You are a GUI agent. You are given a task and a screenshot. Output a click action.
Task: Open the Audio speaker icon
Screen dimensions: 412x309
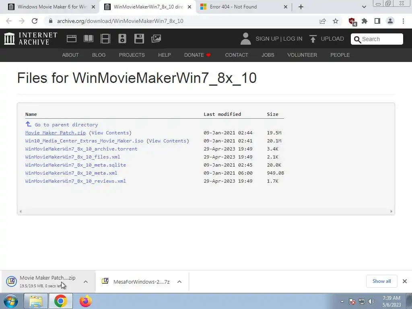[x=122, y=39]
